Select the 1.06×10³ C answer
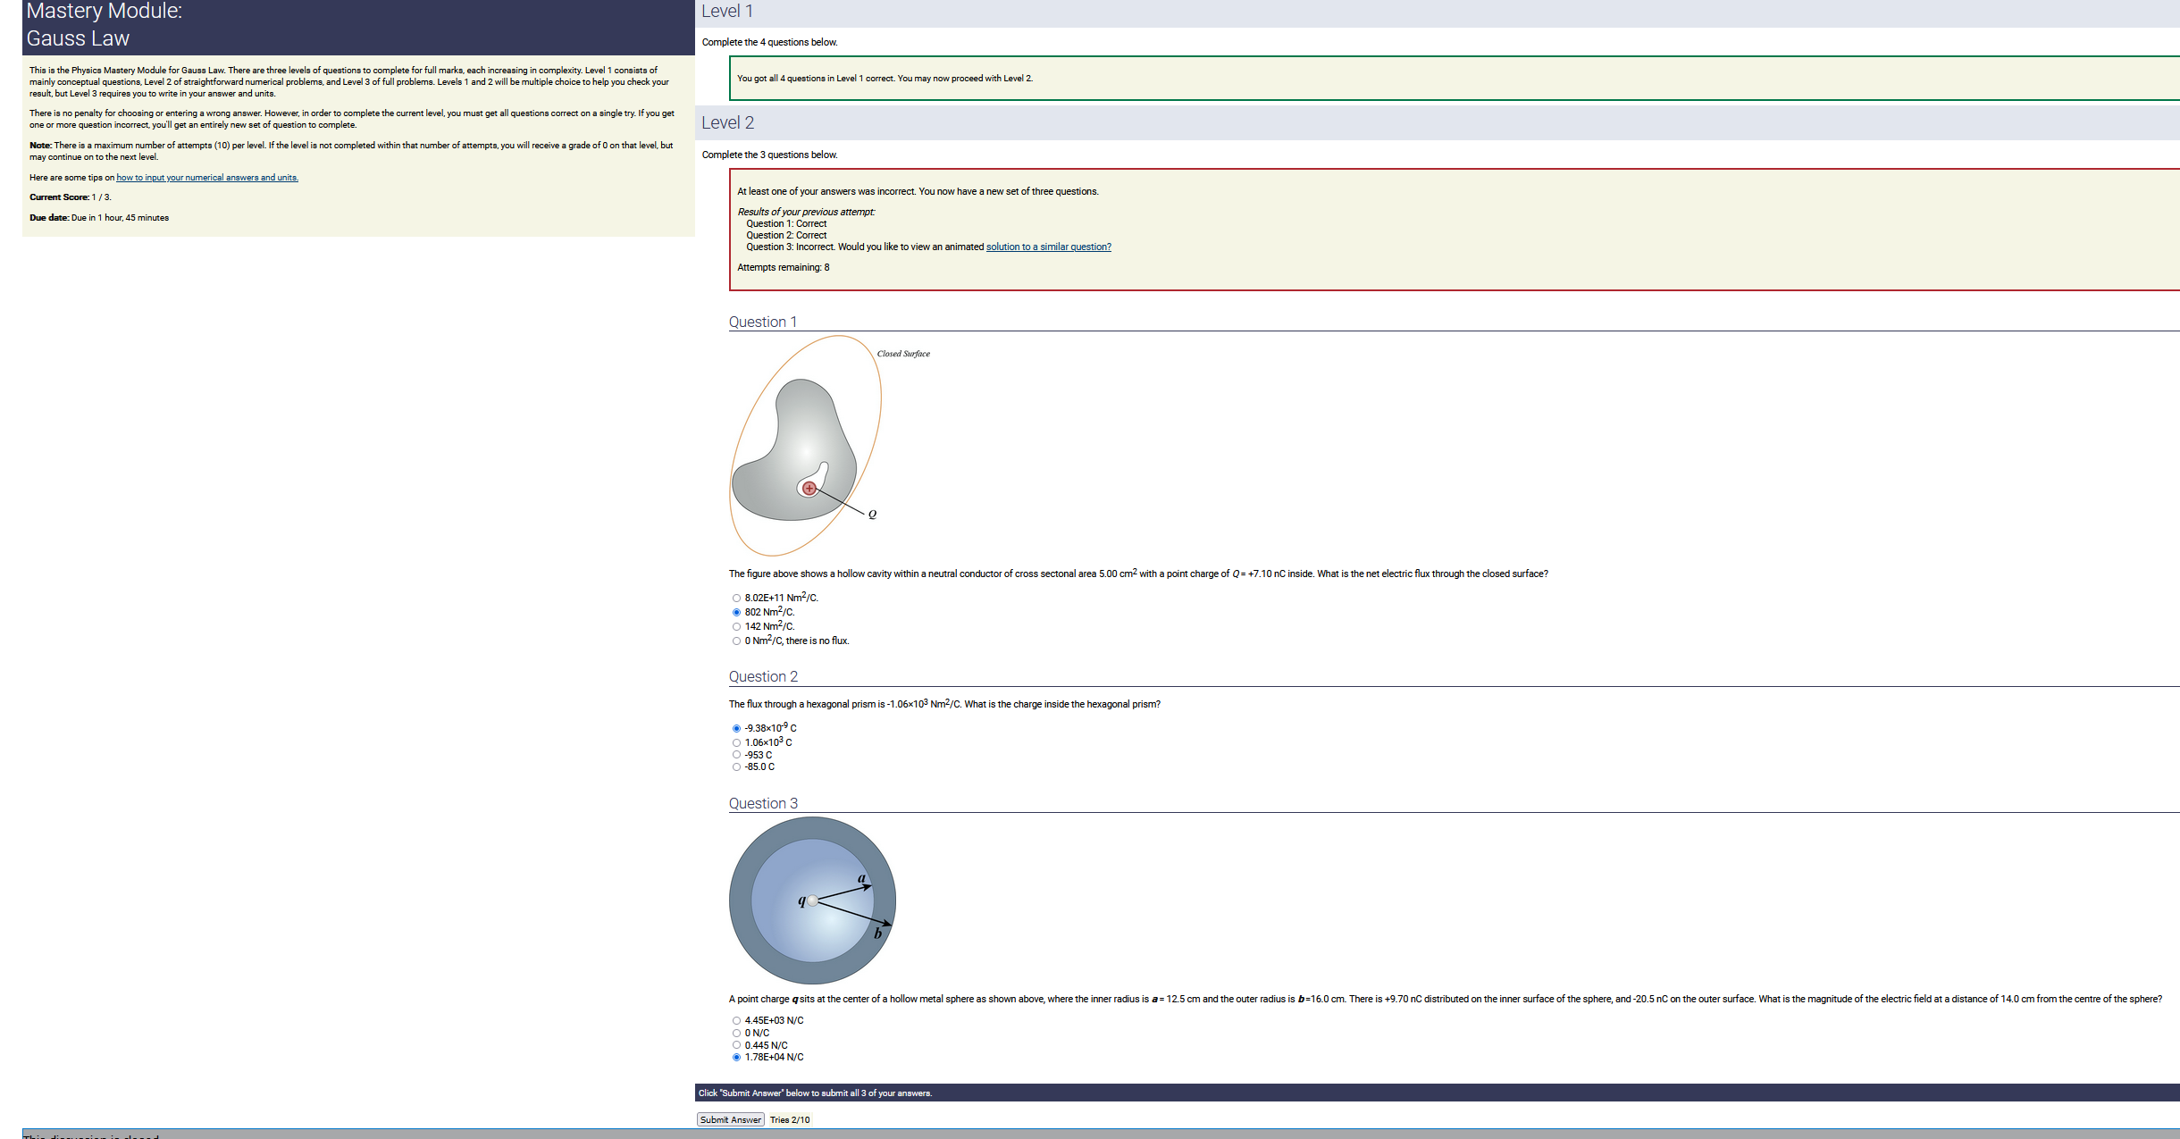2180x1139 pixels. coord(736,743)
